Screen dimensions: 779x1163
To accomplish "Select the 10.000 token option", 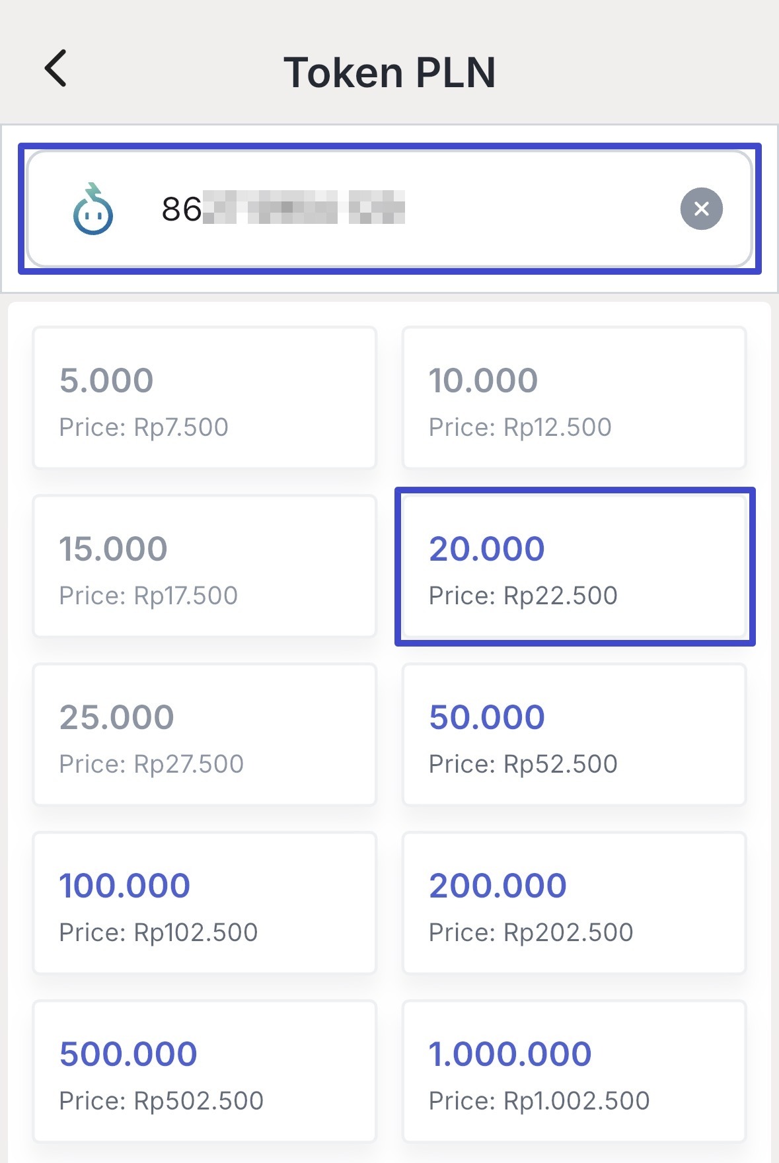I will coord(574,398).
